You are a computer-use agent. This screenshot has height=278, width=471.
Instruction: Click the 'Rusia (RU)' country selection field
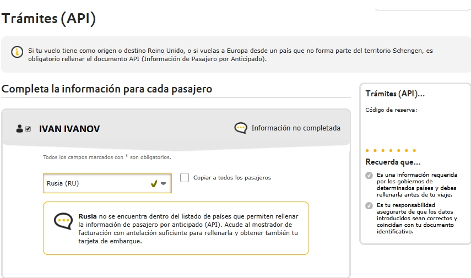94,184
